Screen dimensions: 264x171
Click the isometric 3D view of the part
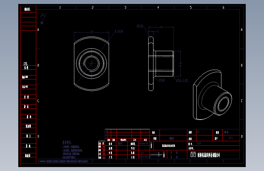coord(213,95)
